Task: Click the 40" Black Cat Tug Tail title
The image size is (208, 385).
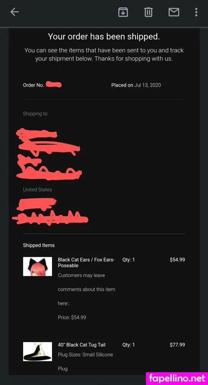Action: click(x=82, y=345)
